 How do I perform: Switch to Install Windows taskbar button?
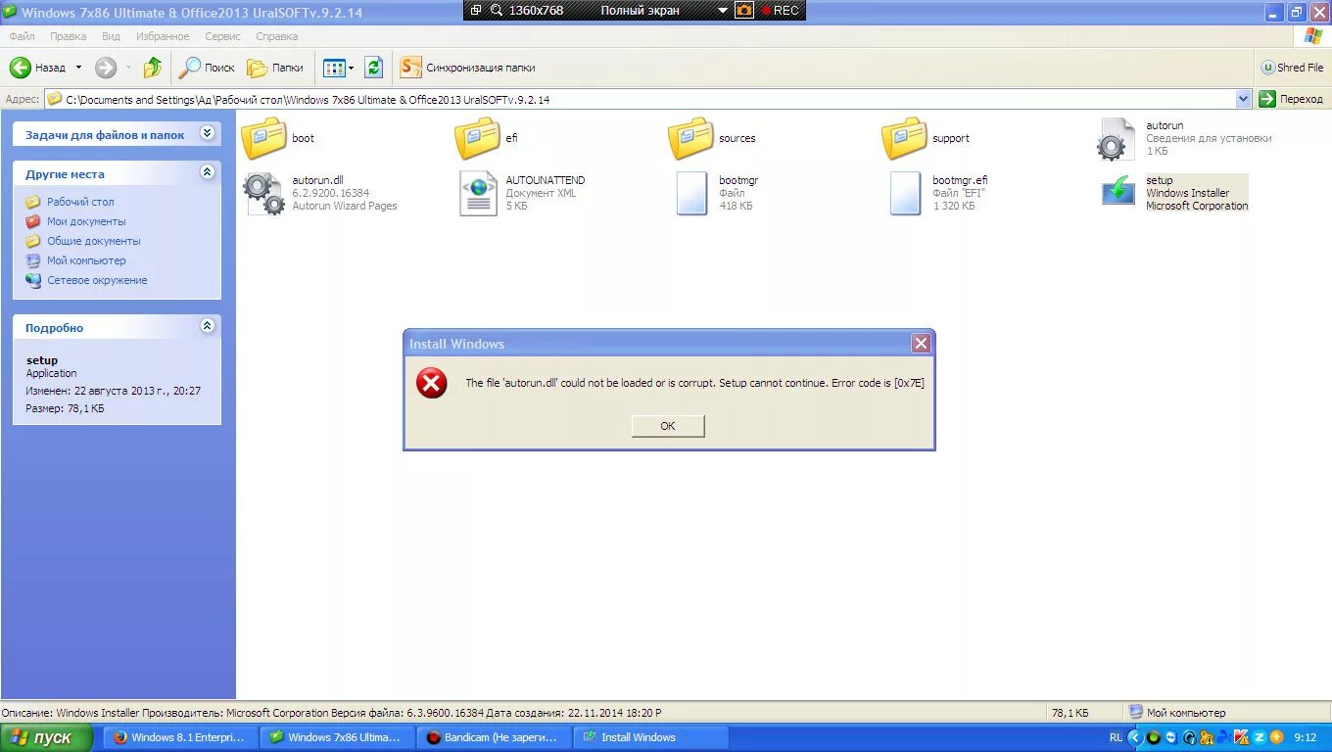point(651,737)
